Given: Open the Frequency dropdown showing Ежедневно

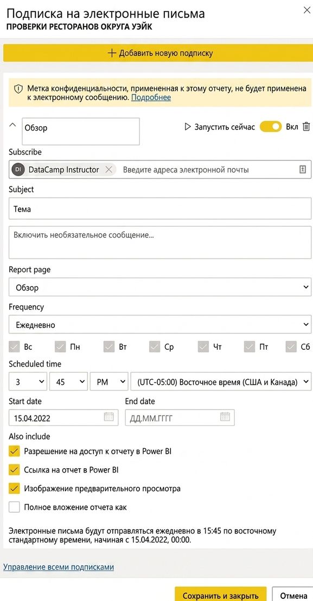Looking at the screenshot, I should pos(159,325).
